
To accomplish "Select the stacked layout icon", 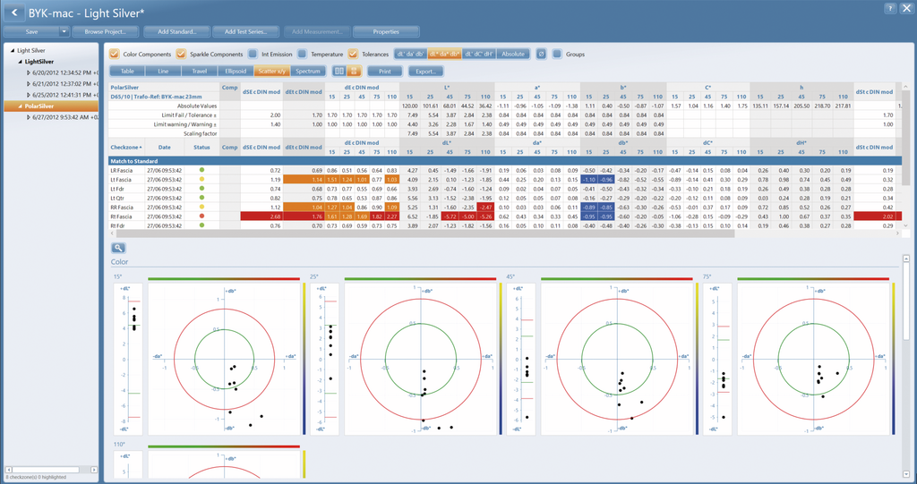I will [x=353, y=72].
